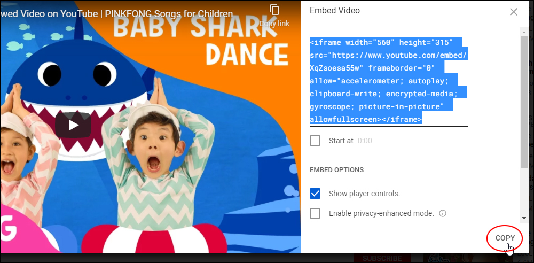This screenshot has width=534, height=263.
Task: Click the scrollbar down arrow in dialog
Action: coord(524,218)
